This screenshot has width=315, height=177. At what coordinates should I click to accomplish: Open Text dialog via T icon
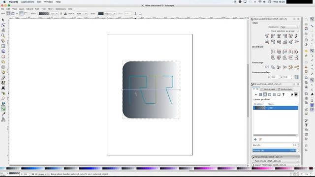(306, 125)
